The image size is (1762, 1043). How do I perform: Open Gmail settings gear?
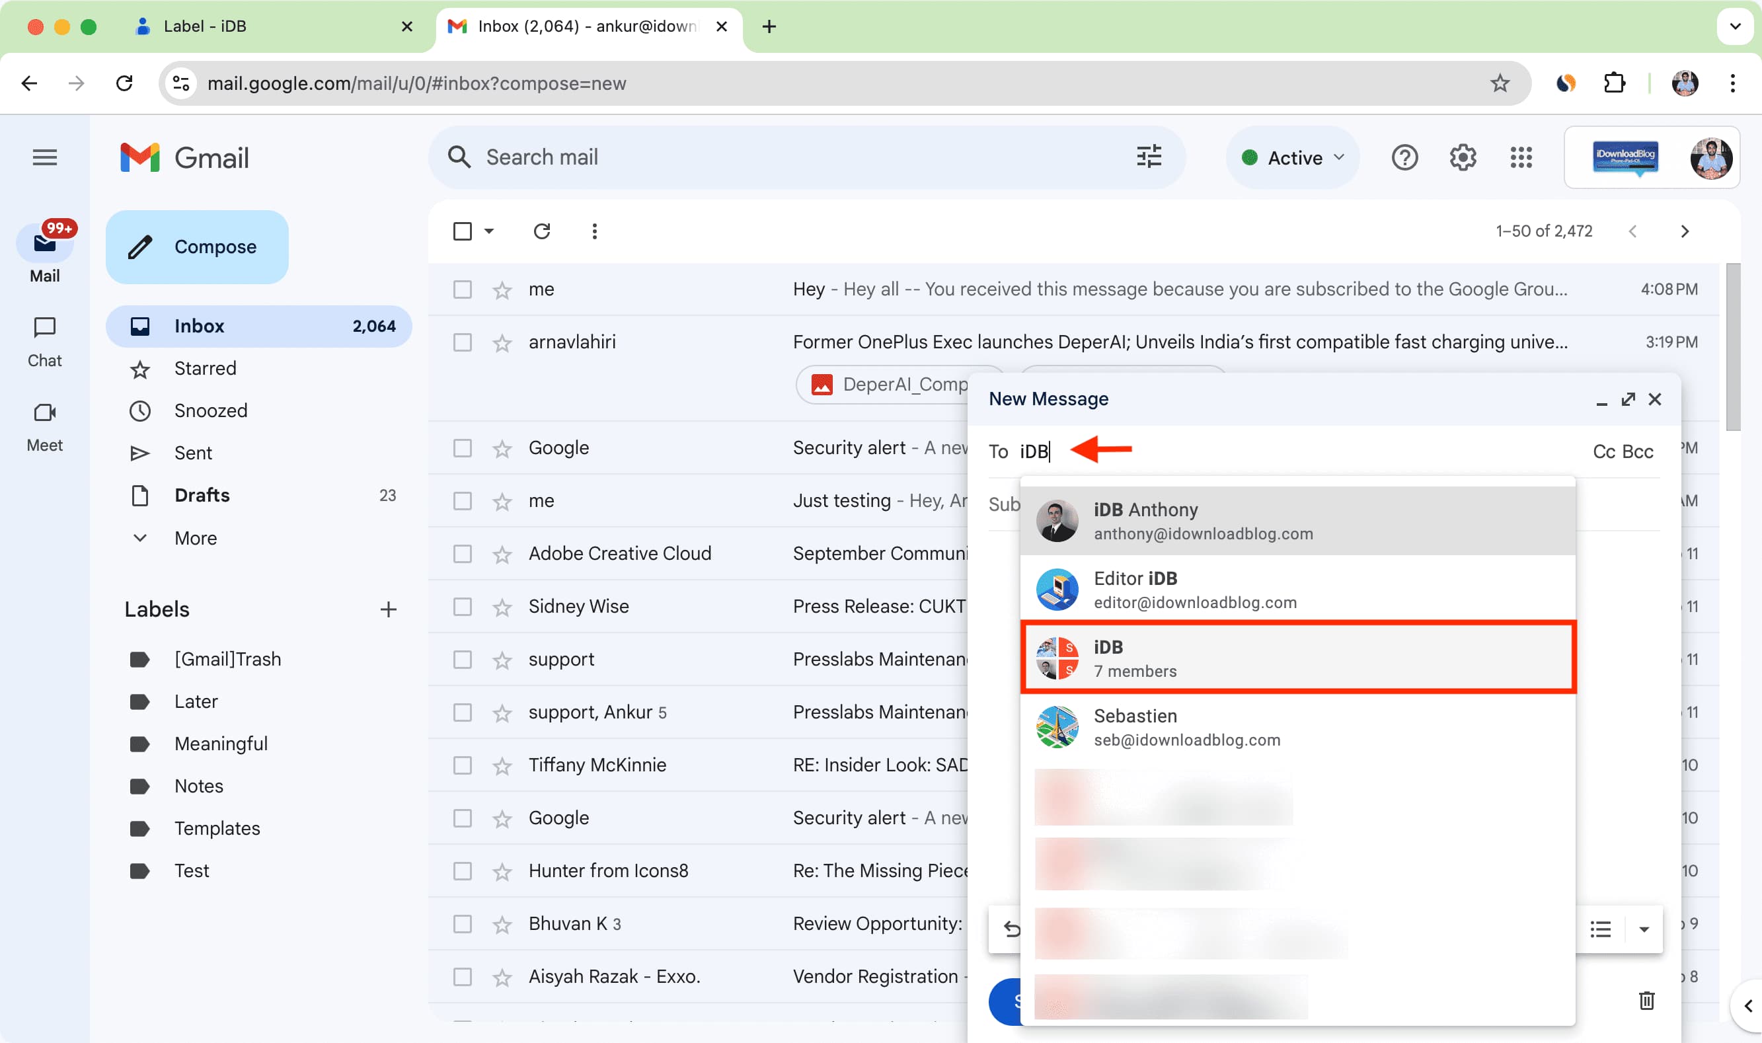[1463, 157]
